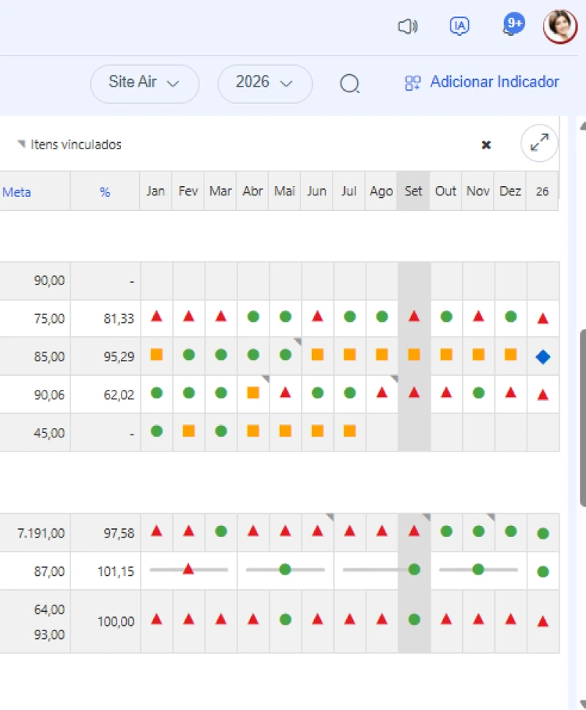Click the 26 year-total column header

[542, 191]
